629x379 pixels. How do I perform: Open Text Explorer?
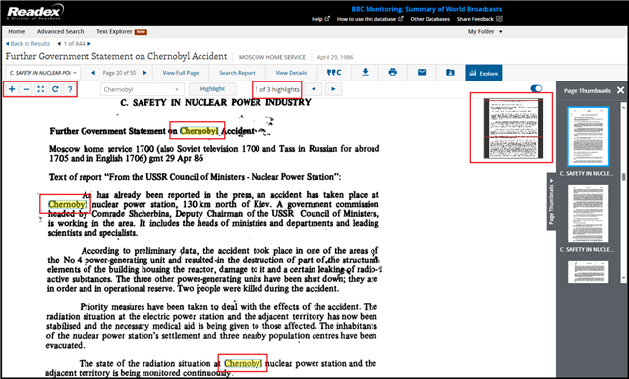pyautogui.click(x=114, y=31)
